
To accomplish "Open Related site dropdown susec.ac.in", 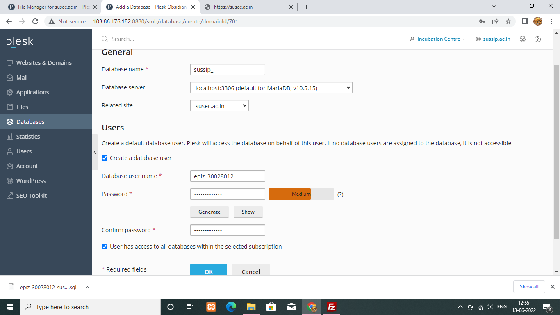I will (219, 106).
